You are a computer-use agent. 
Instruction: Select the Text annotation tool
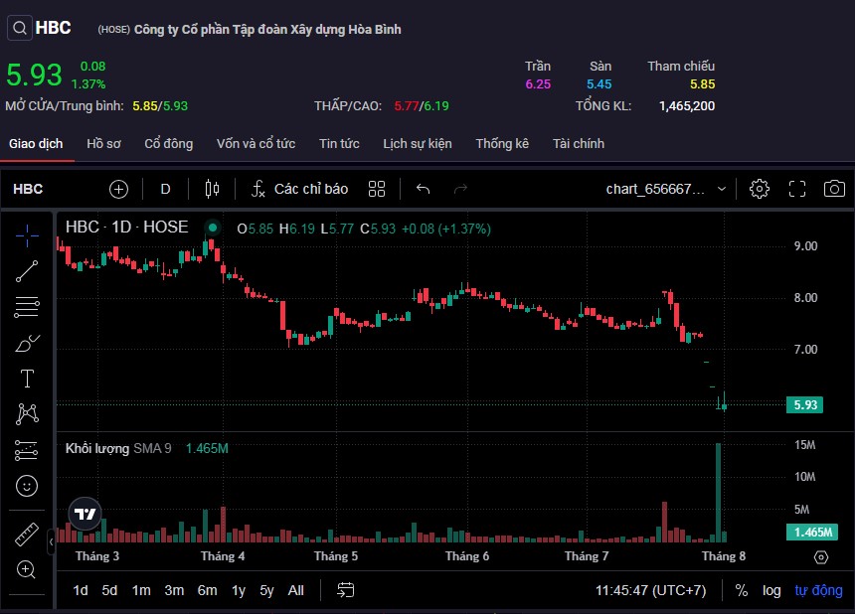coord(27,379)
